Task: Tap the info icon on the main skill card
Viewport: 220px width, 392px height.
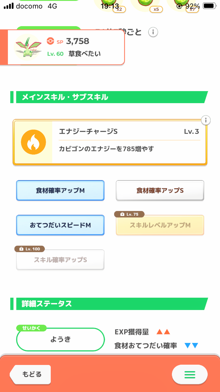Action: click(206, 120)
